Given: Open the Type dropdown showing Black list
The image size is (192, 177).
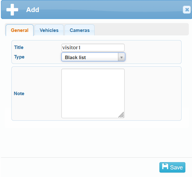Looking at the screenshot, I should pyautogui.click(x=90, y=57).
